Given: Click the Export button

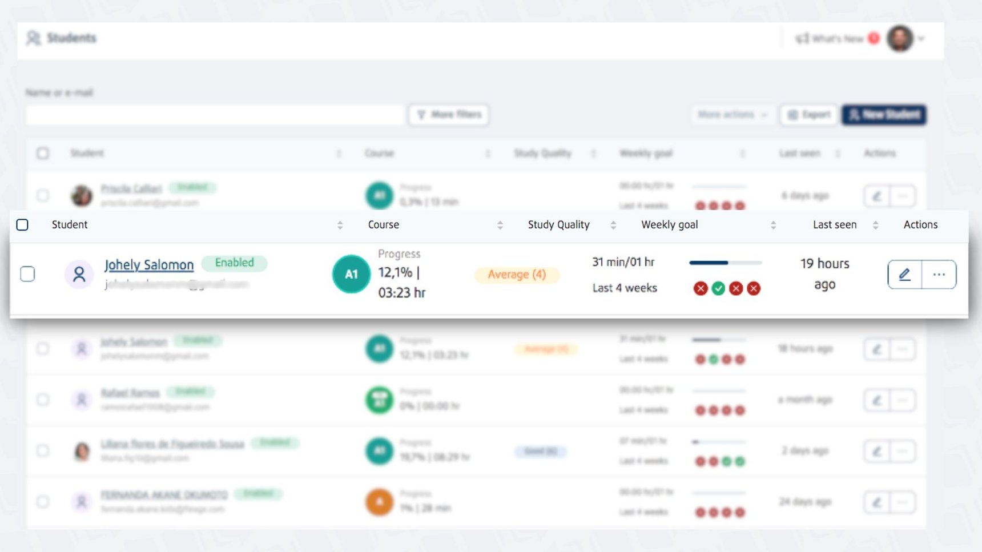Looking at the screenshot, I should (809, 115).
